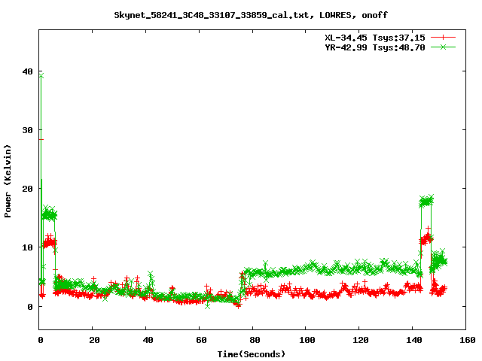This screenshot has width=482, height=361.
Task: Click x-axis tick label 140
Action: [x=414, y=340]
